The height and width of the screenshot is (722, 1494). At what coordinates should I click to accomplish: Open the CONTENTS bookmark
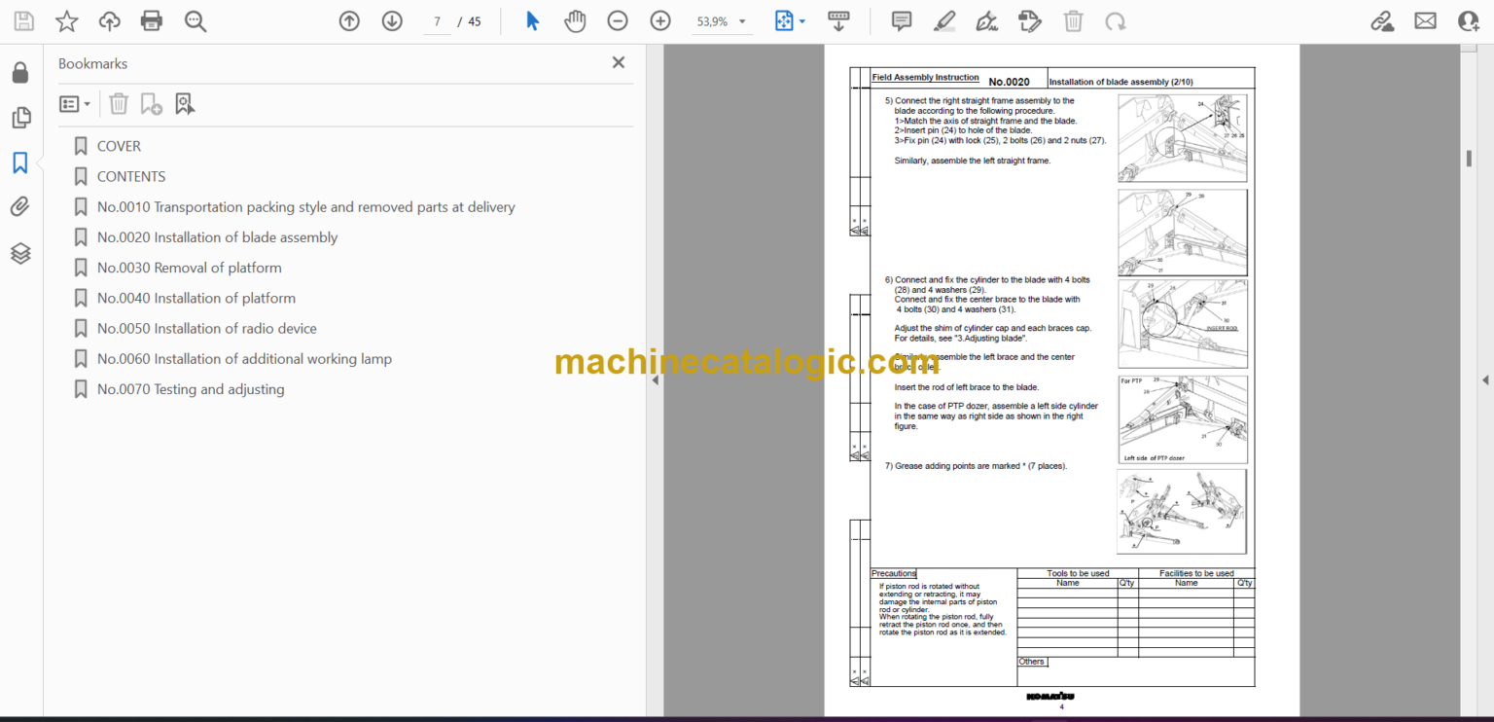[x=130, y=176]
